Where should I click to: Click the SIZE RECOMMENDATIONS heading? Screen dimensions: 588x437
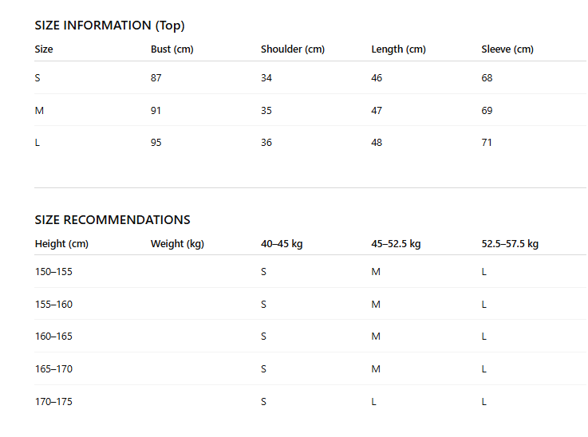pos(112,219)
